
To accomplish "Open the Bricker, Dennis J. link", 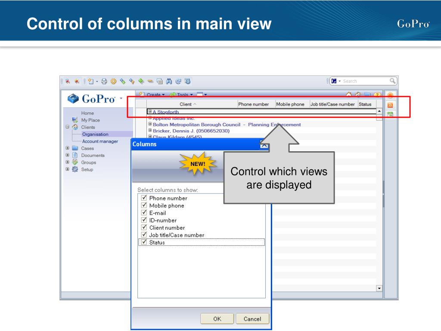I will pyautogui.click(x=191, y=131).
